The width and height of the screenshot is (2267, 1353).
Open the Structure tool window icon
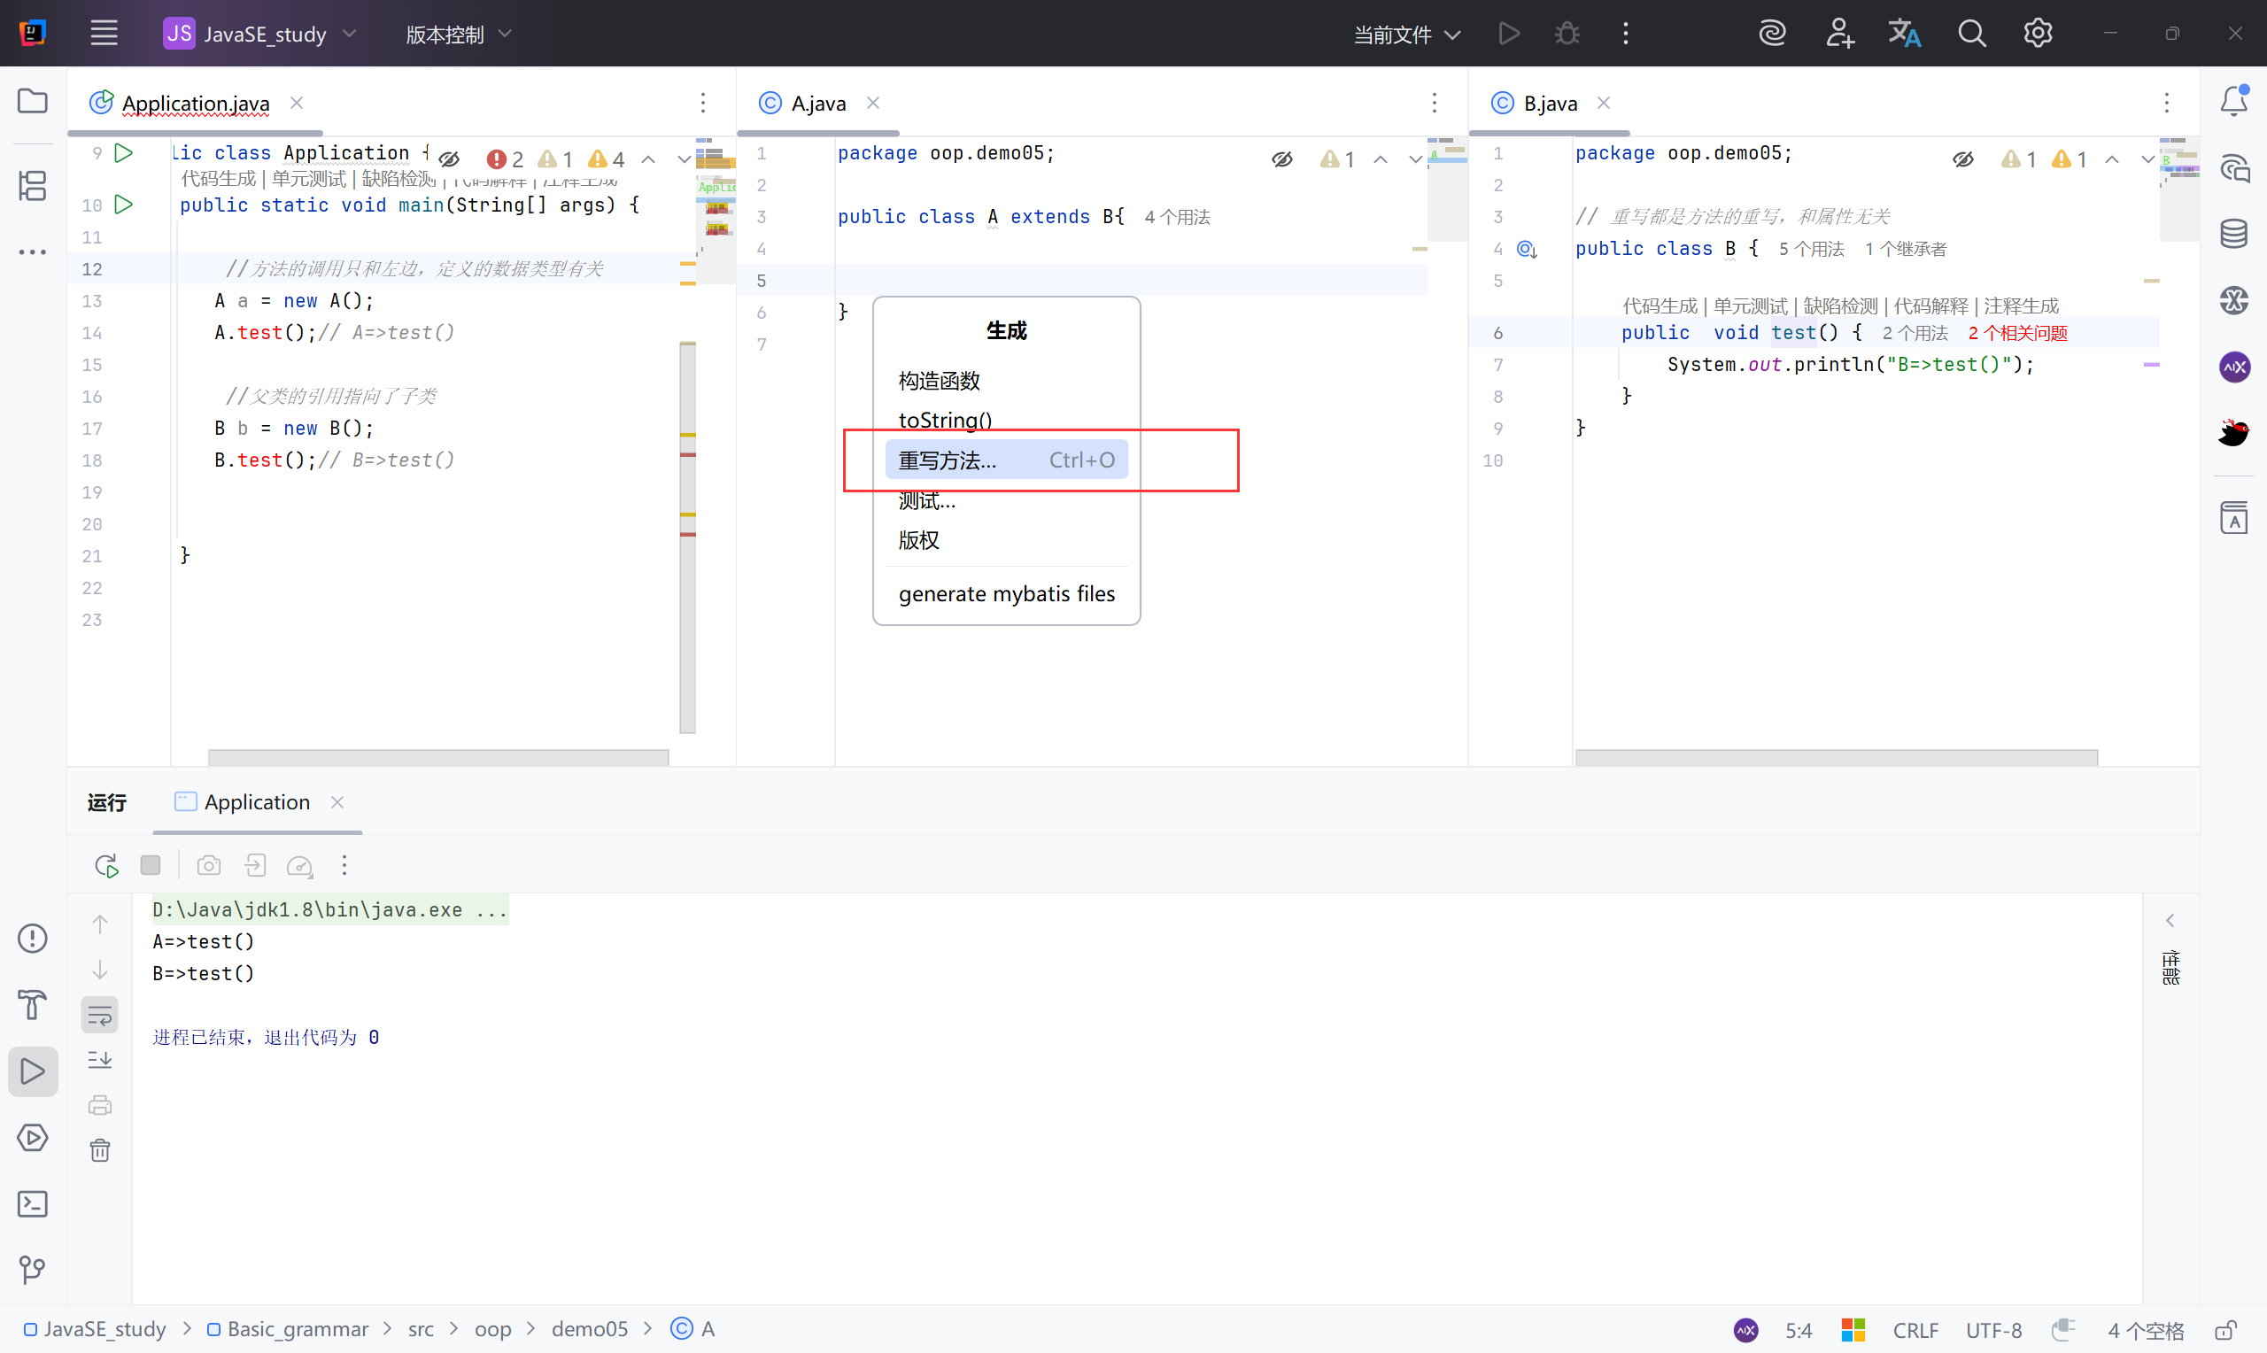tap(33, 185)
